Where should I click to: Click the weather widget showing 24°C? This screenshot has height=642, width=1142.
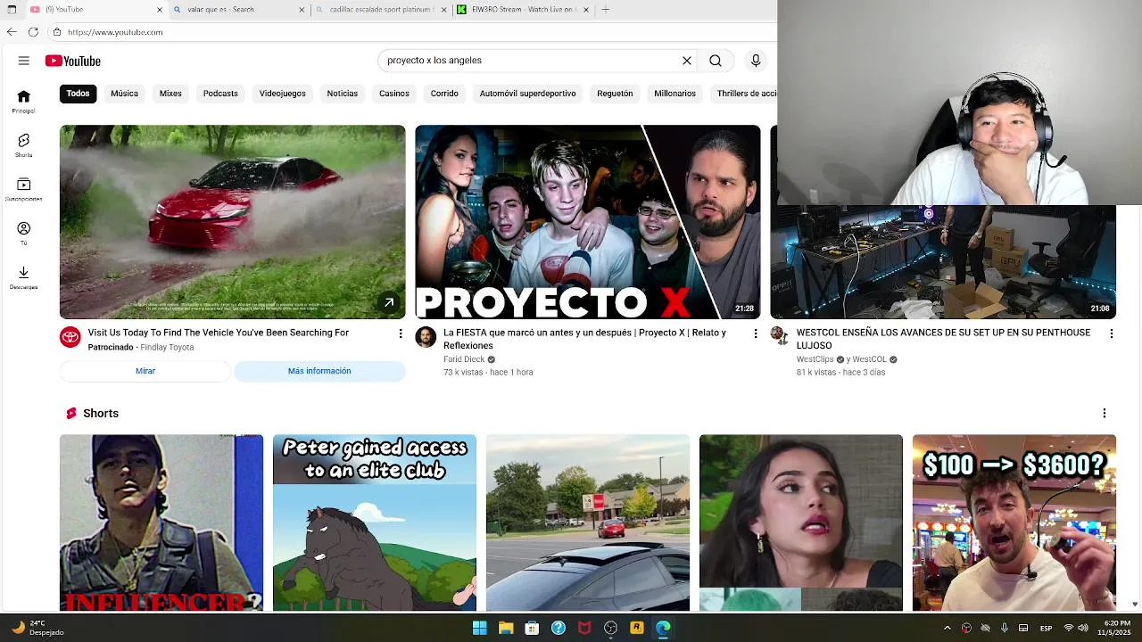point(37,628)
